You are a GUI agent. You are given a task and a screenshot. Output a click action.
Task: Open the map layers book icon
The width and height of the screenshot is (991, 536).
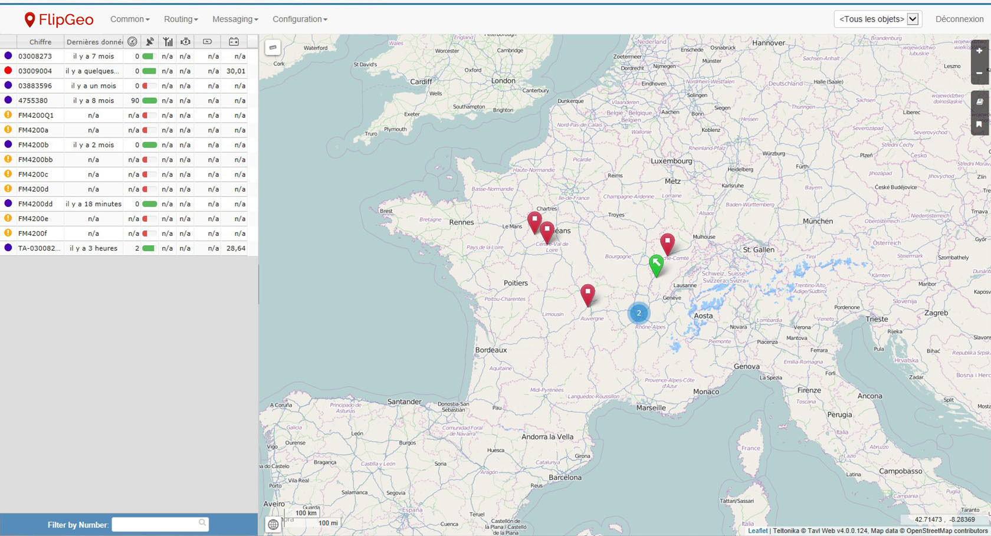pos(979,101)
